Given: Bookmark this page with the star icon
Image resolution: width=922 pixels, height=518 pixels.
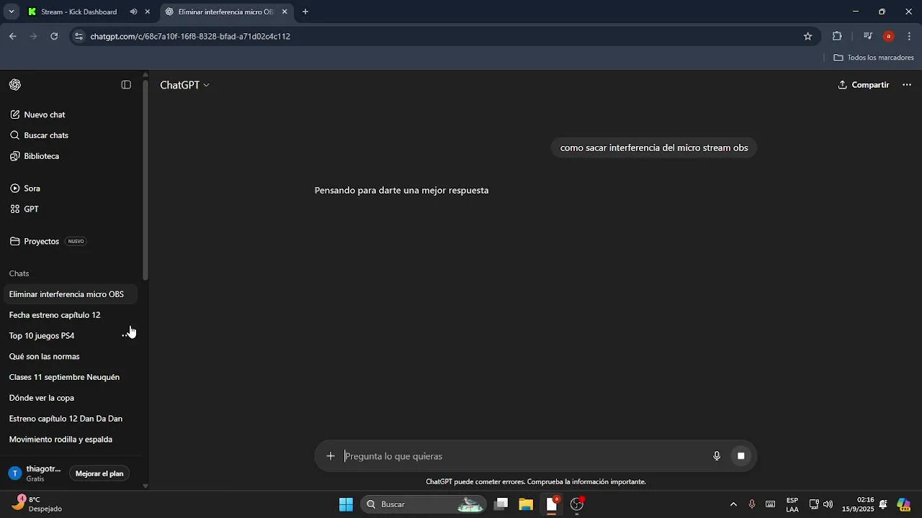Looking at the screenshot, I should pyautogui.click(x=808, y=36).
